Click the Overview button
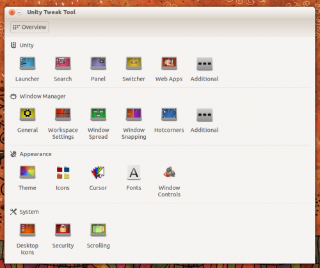320x268 pixels. pyautogui.click(x=29, y=27)
